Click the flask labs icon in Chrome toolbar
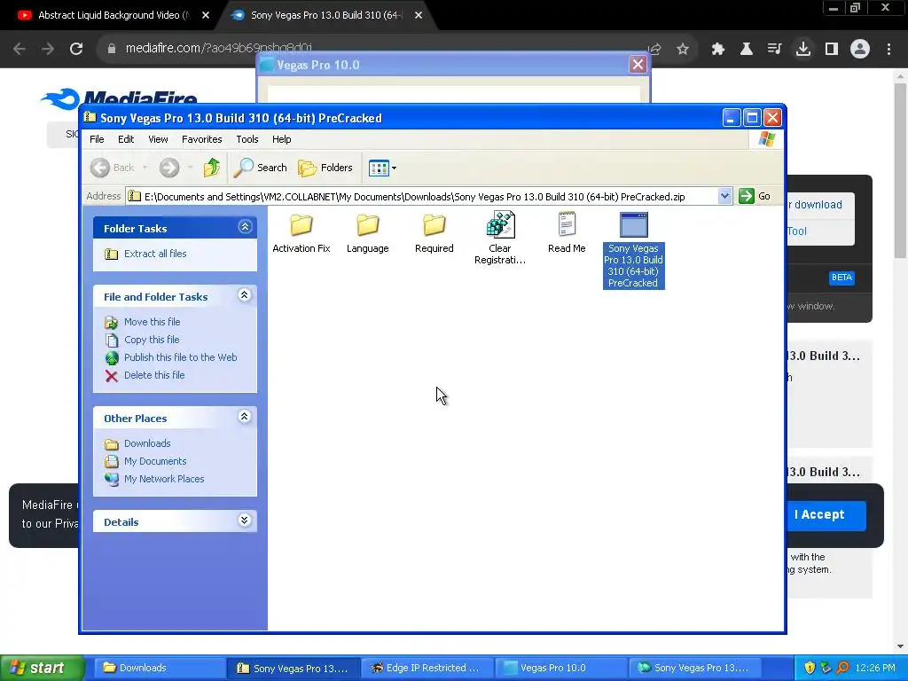Screen dimensions: 908x681 (x=747, y=50)
